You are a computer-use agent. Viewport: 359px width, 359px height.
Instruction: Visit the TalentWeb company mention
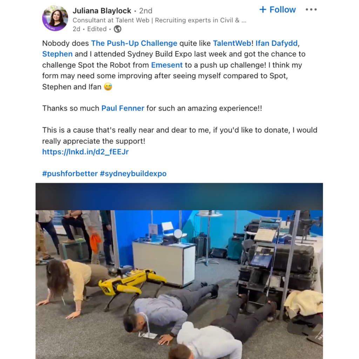(x=232, y=43)
